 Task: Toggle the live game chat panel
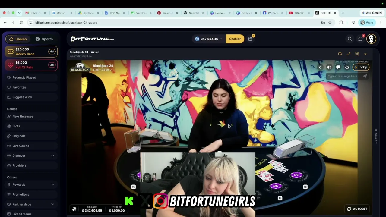[338, 67]
